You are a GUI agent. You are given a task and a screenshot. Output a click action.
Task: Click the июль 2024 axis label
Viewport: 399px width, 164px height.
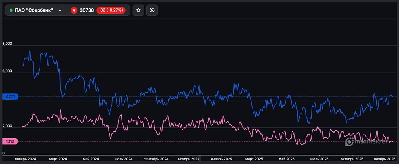[x=124, y=158]
